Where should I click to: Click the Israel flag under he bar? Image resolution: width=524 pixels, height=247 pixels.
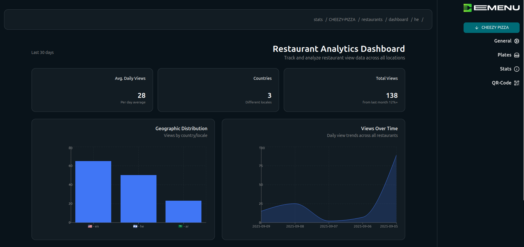tap(135, 226)
